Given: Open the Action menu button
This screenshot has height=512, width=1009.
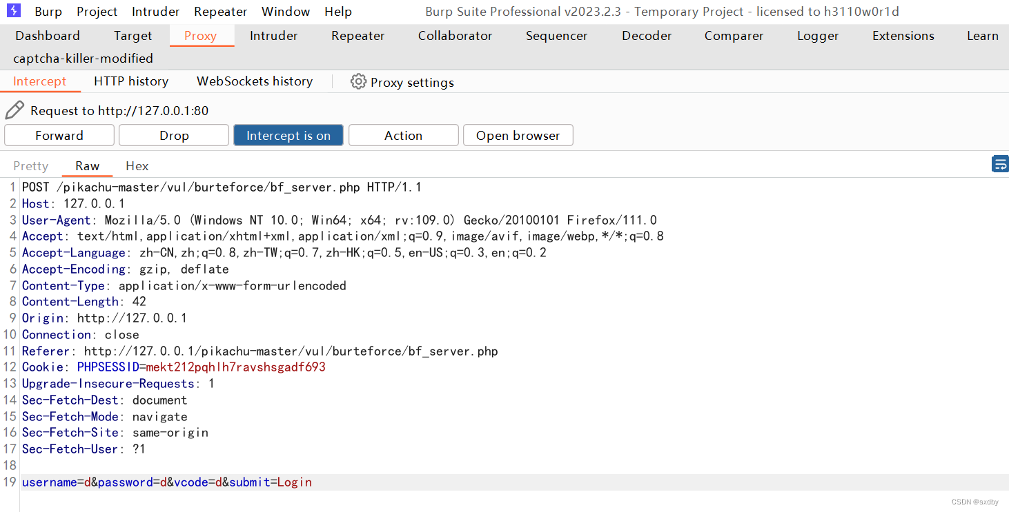Looking at the screenshot, I should tap(403, 135).
